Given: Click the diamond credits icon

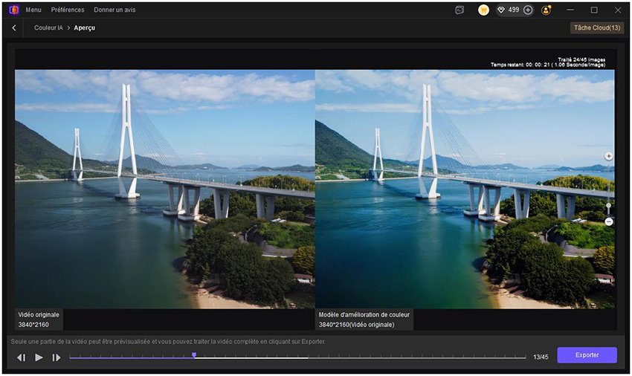Looking at the screenshot, I should tap(500, 10).
